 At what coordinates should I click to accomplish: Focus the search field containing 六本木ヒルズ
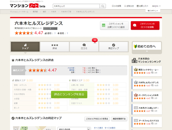click(76, 6)
